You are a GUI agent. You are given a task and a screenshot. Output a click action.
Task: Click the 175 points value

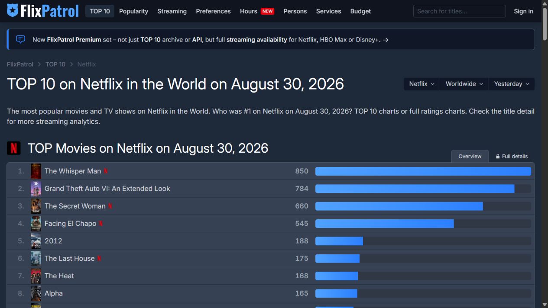pyautogui.click(x=302, y=259)
